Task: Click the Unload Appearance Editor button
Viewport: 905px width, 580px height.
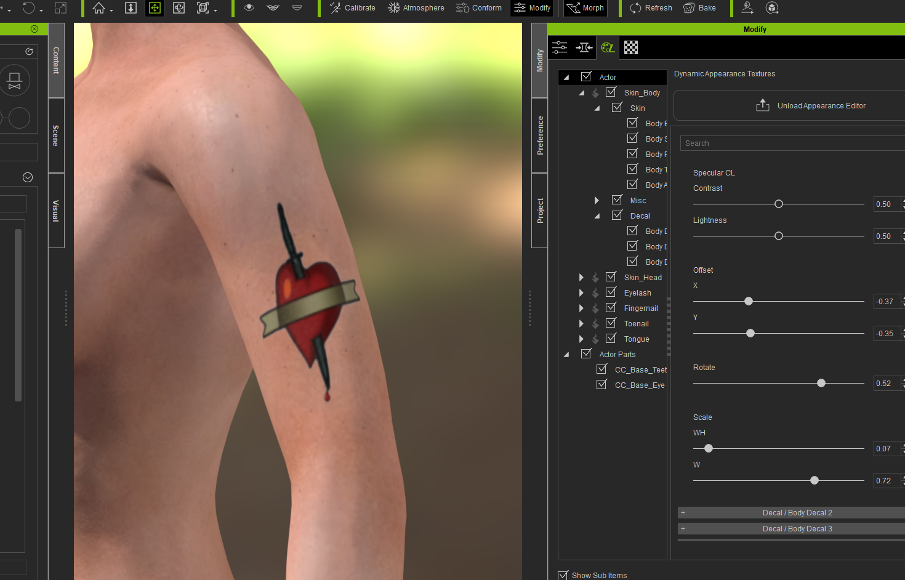Action: tap(790, 106)
